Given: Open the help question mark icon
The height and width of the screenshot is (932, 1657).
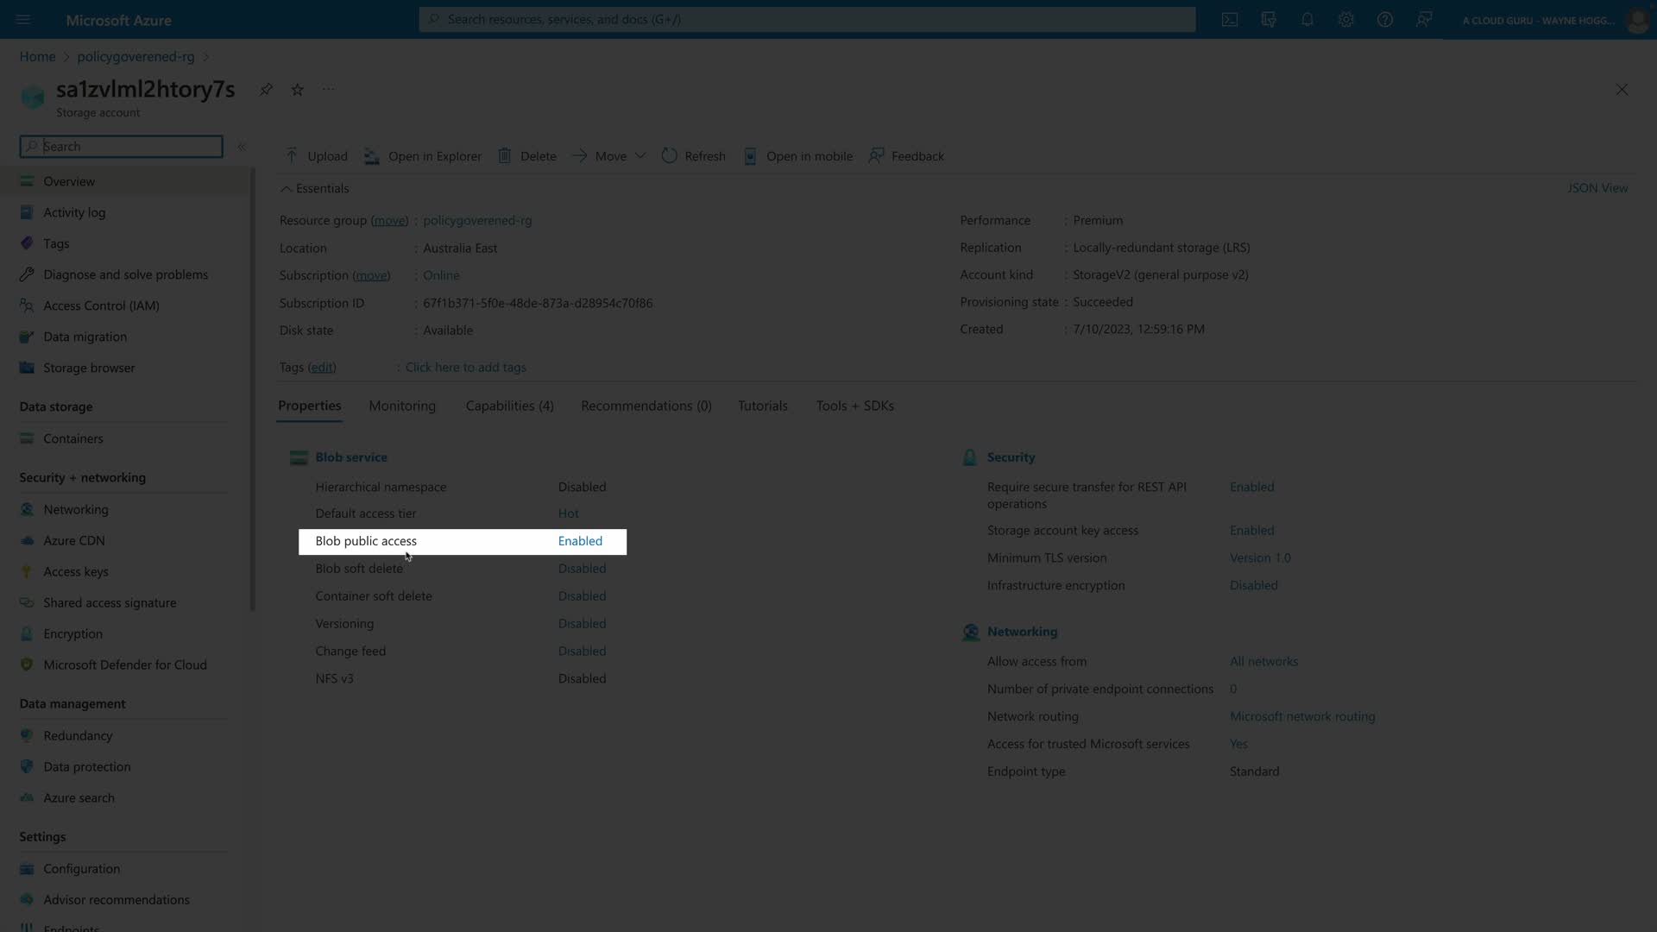Looking at the screenshot, I should click(x=1385, y=19).
